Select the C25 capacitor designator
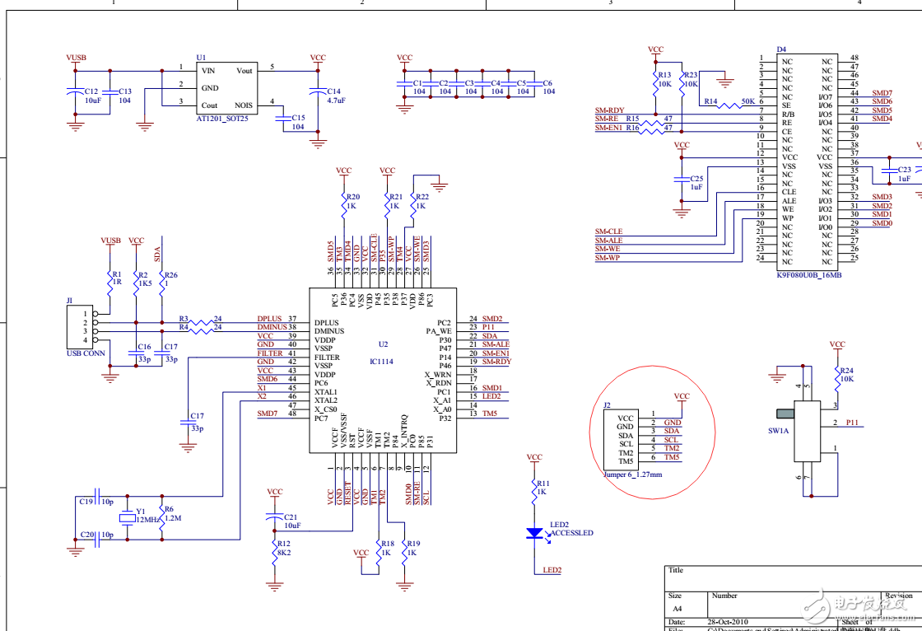This screenshot has width=922, height=631. pyautogui.click(x=696, y=179)
